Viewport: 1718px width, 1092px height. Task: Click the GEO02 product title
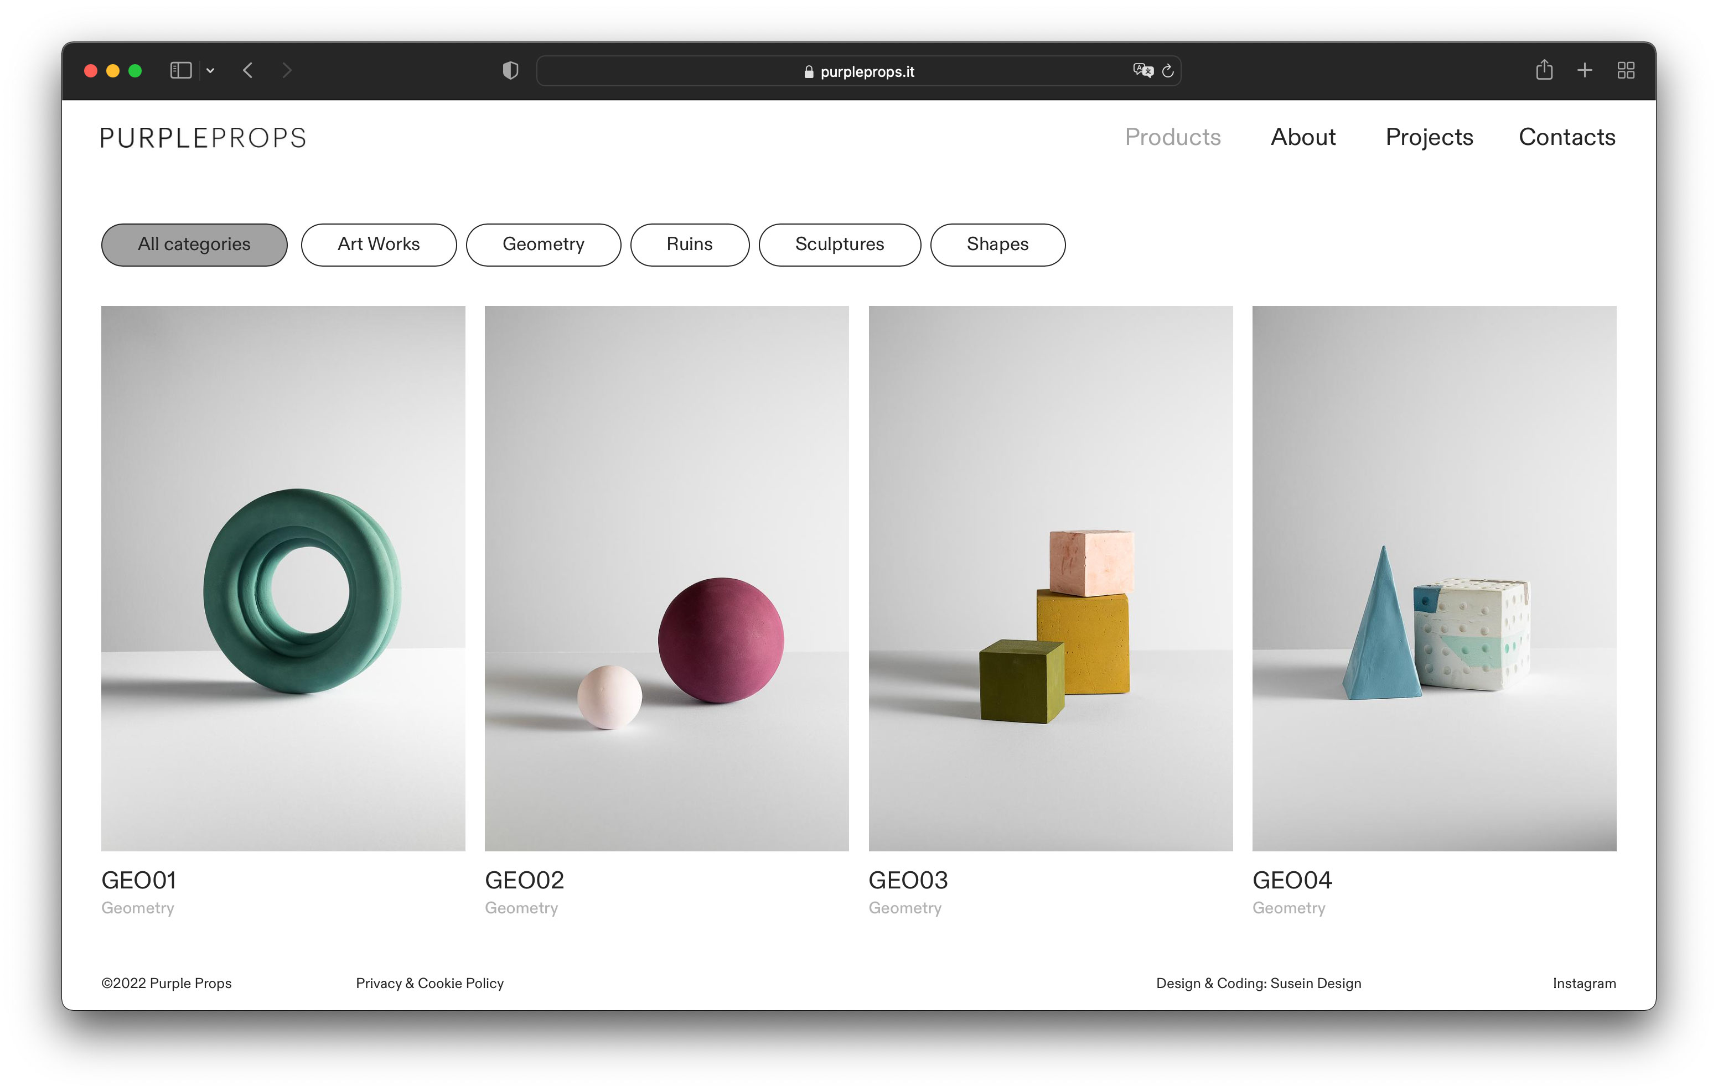click(x=524, y=880)
